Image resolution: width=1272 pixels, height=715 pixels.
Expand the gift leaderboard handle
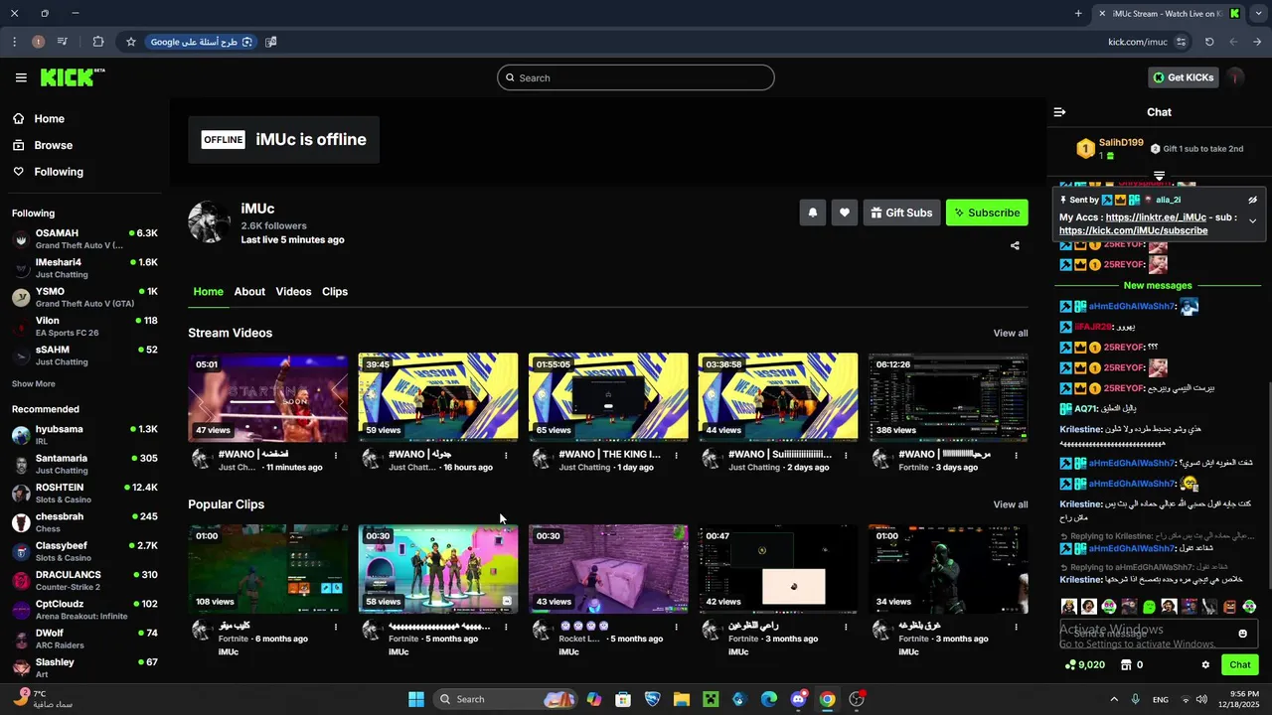click(1159, 176)
